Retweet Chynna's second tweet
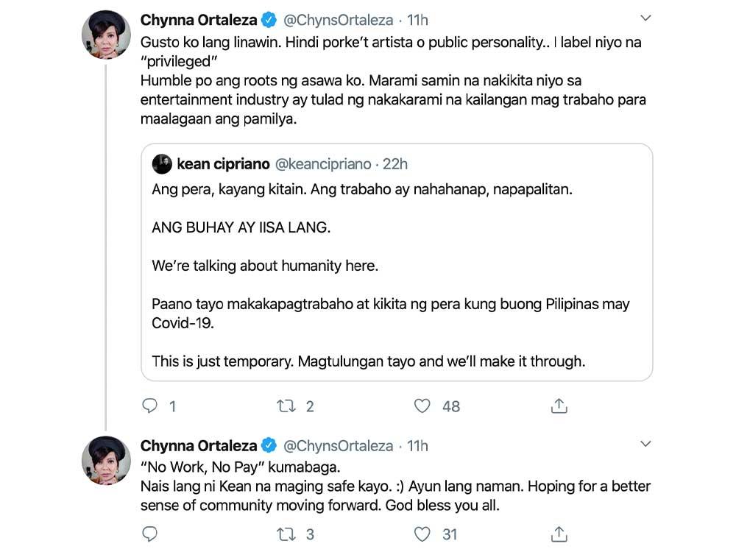The image size is (736, 552). tap(286, 534)
